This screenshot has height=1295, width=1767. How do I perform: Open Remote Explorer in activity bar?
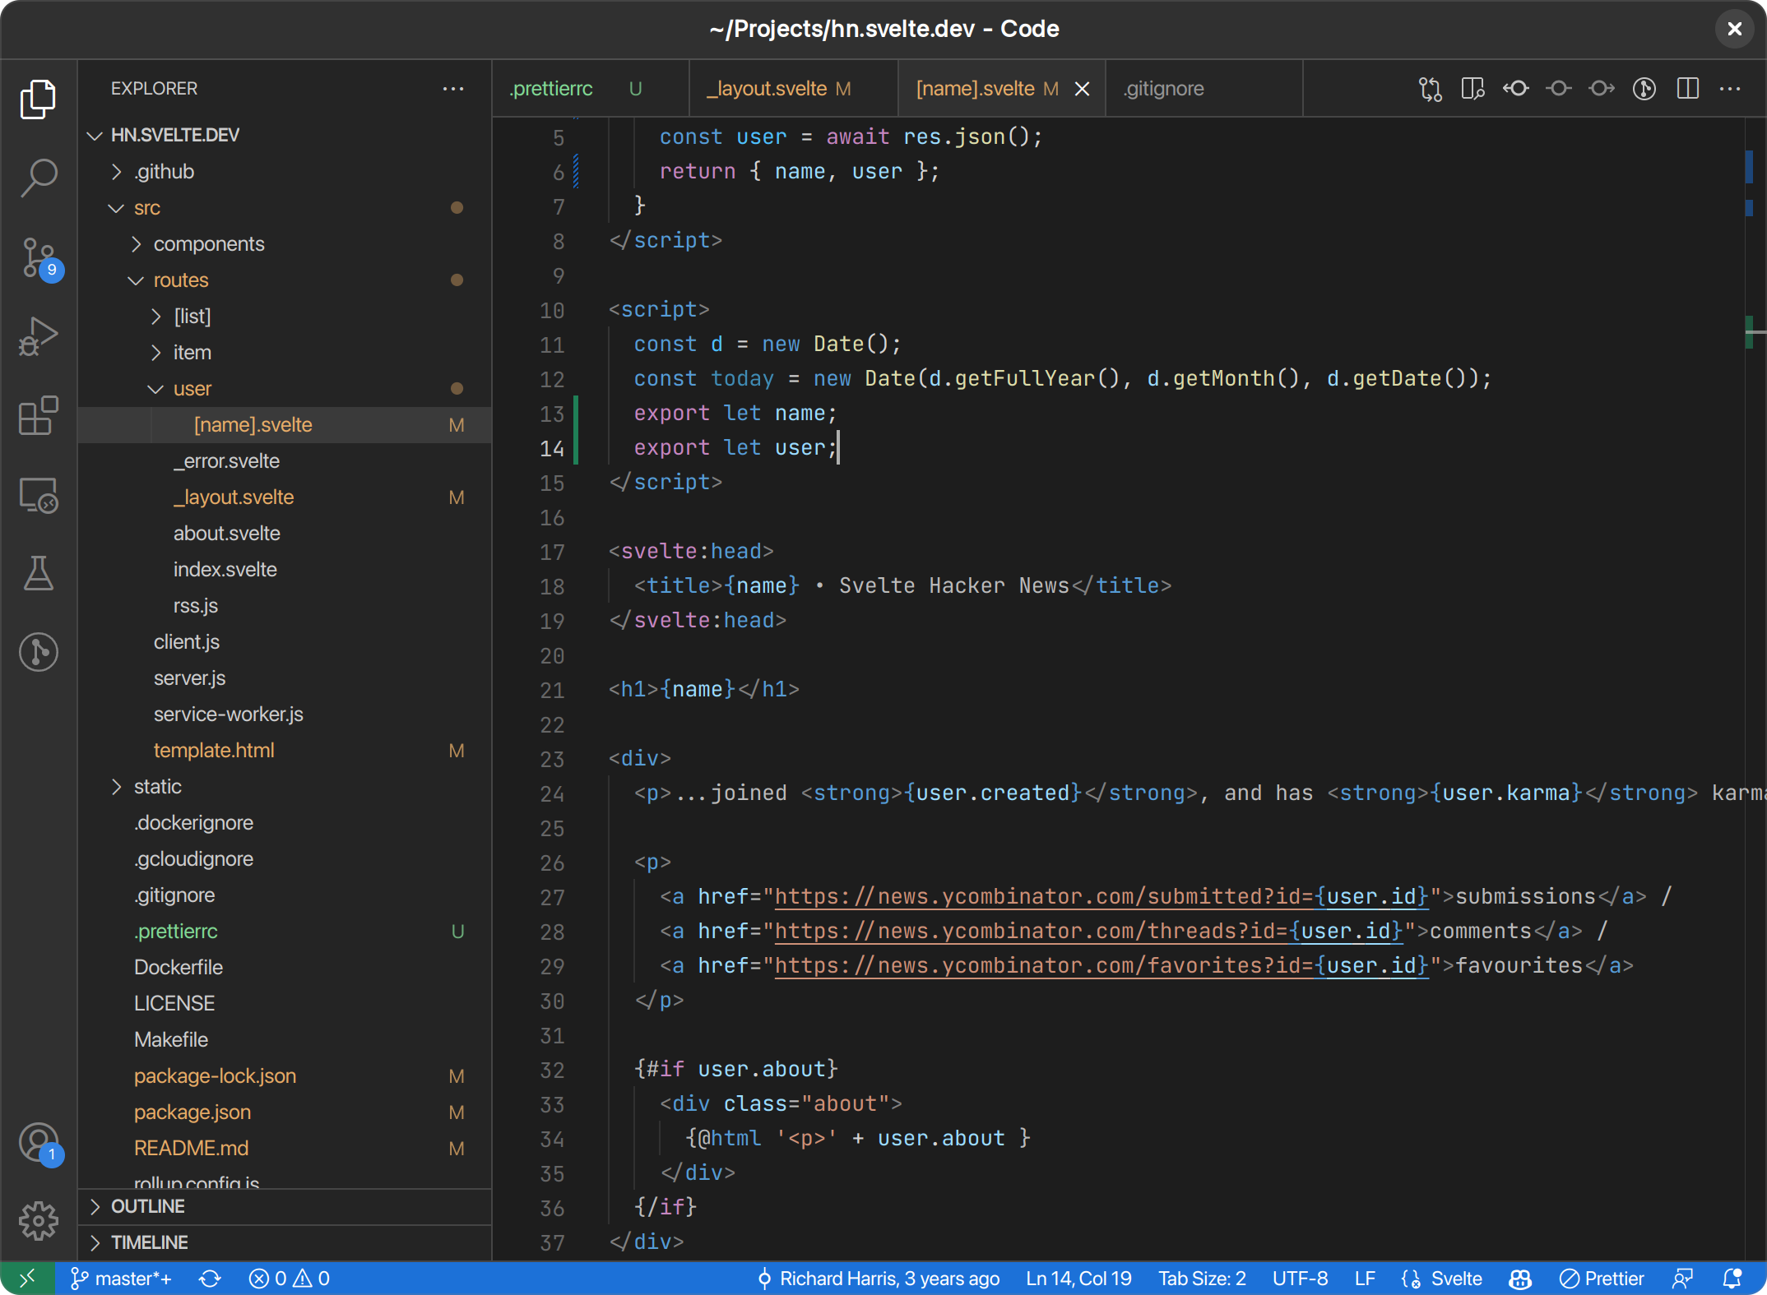[39, 495]
